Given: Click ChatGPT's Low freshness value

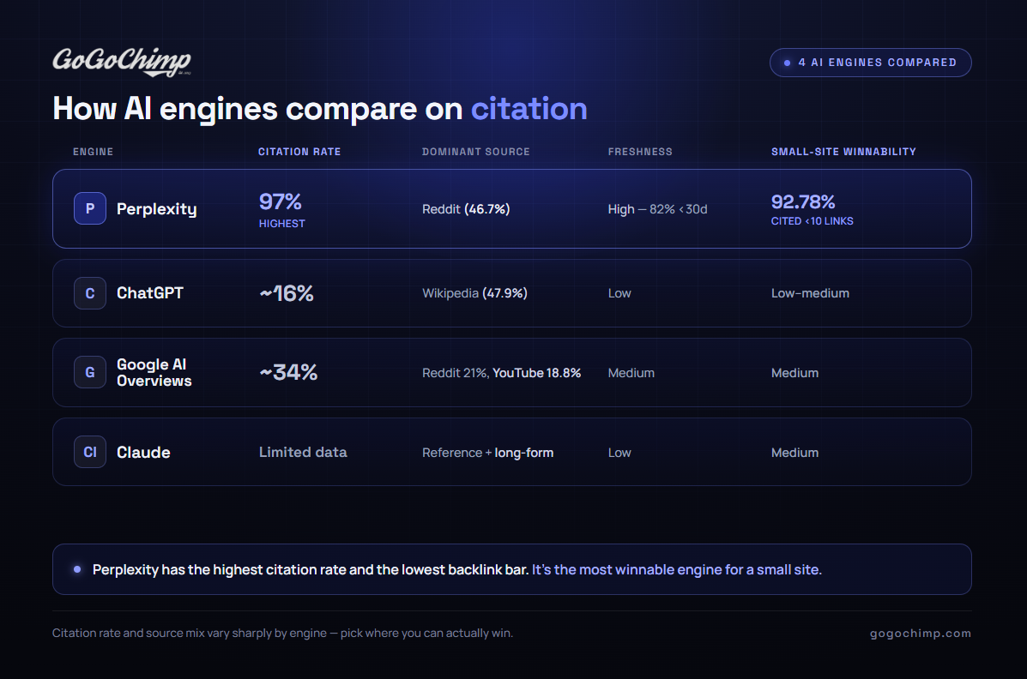Looking at the screenshot, I should tap(619, 292).
